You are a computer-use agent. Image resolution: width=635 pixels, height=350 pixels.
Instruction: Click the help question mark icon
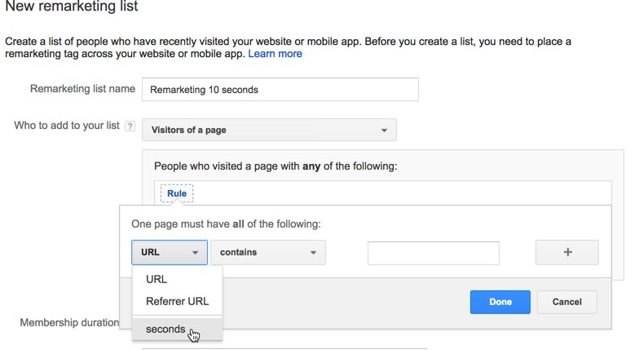tap(130, 126)
